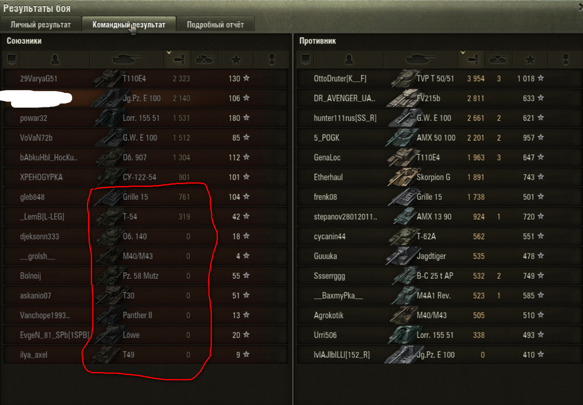The width and height of the screenshot is (583, 405).
Task: Sort allies by damage dealt icon
Action: pyautogui.click(x=178, y=59)
